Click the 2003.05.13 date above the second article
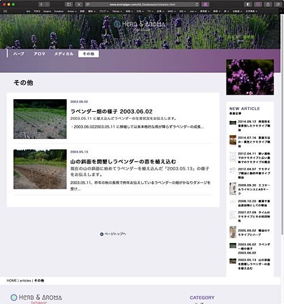The width and height of the screenshot is (284, 304). pyautogui.click(x=79, y=152)
